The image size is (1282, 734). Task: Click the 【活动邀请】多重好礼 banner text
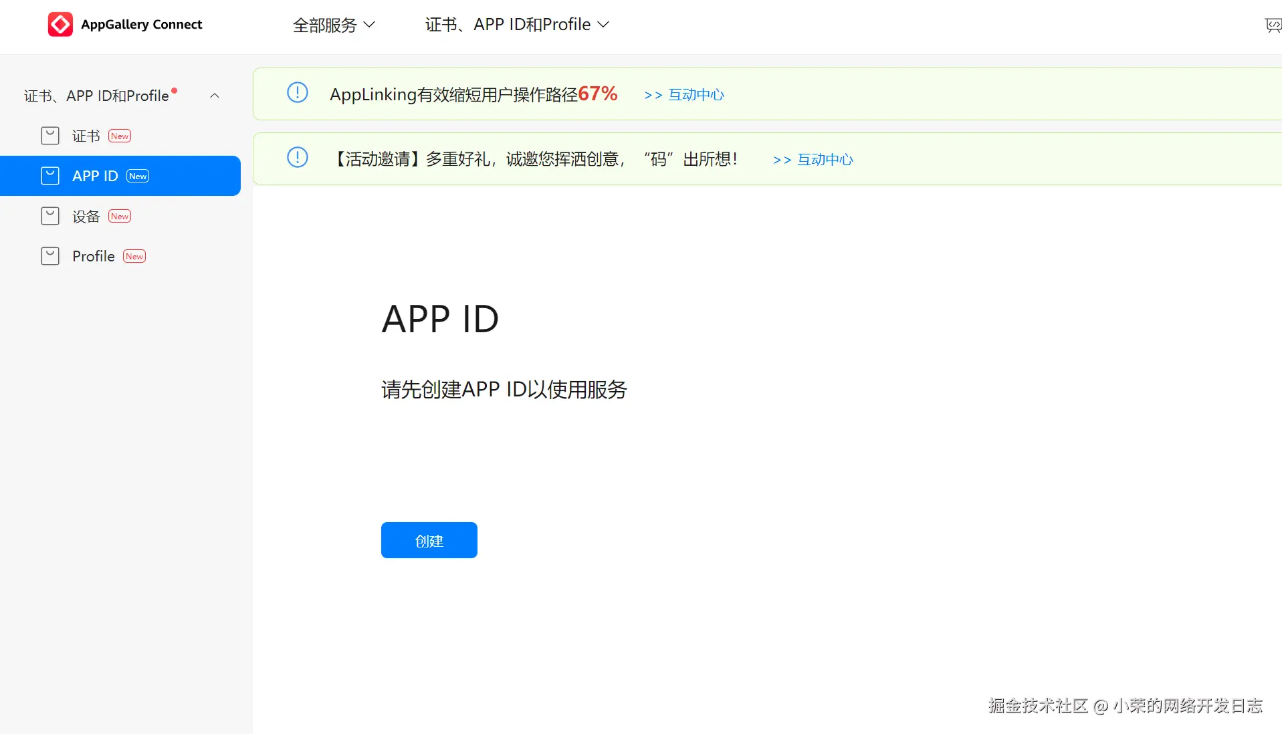(x=534, y=159)
